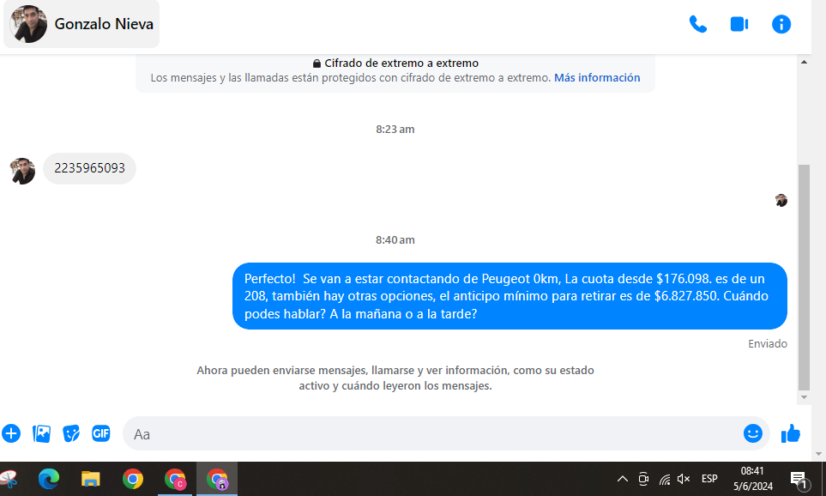
Task: Open the GIF picker
Action: coord(101,433)
